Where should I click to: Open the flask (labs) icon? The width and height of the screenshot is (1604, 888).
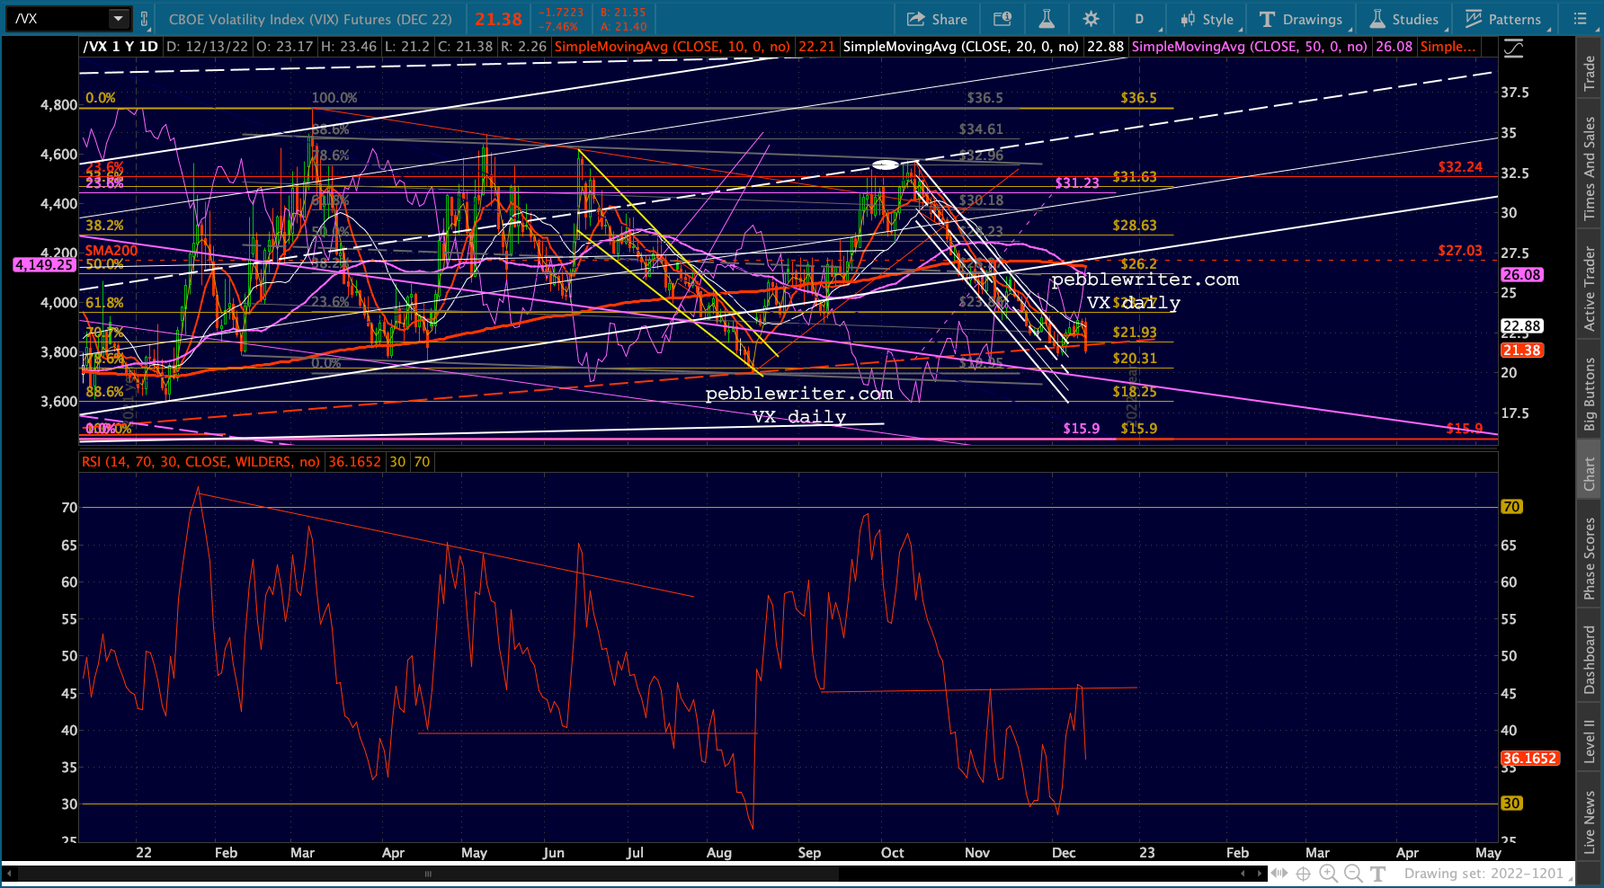[1047, 19]
